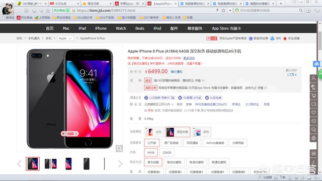This screenshot has width=322, height=181.
Task: Click the red star follow shop icon
Action: coord(285,38)
